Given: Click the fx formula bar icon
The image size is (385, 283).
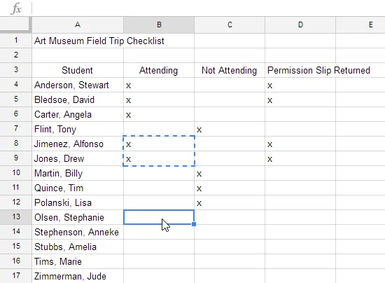Looking at the screenshot, I should point(16,8).
